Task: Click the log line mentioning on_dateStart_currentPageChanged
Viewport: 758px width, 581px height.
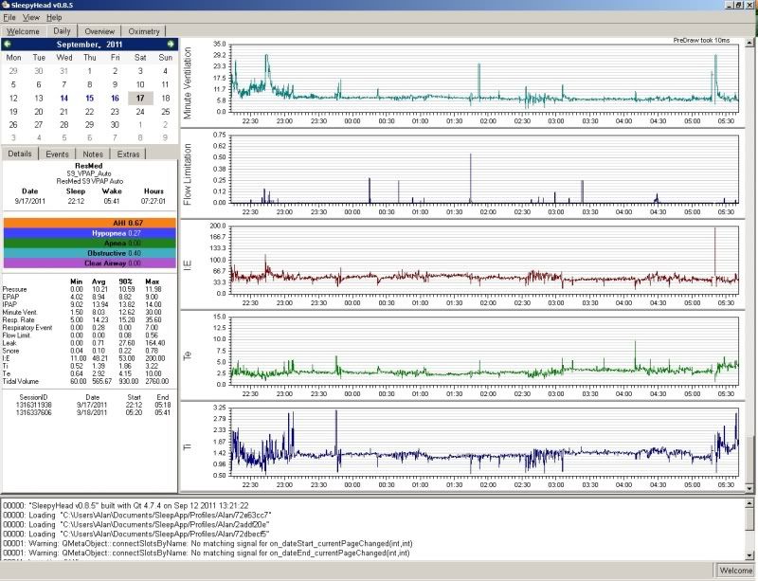Action: pyautogui.click(x=208, y=543)
